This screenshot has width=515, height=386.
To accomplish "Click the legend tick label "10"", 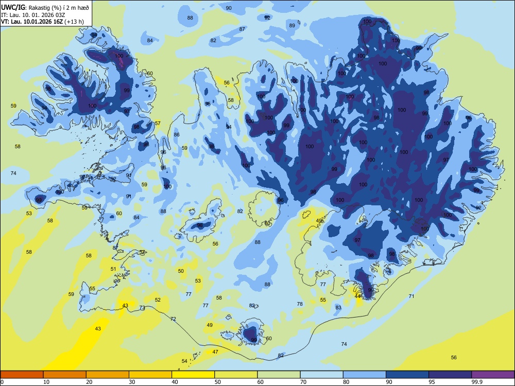I will click(46, 382).
